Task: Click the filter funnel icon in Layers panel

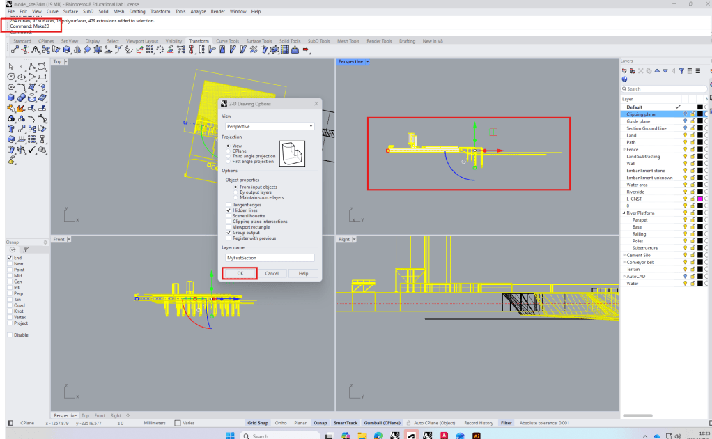Action: coord(681,70)
